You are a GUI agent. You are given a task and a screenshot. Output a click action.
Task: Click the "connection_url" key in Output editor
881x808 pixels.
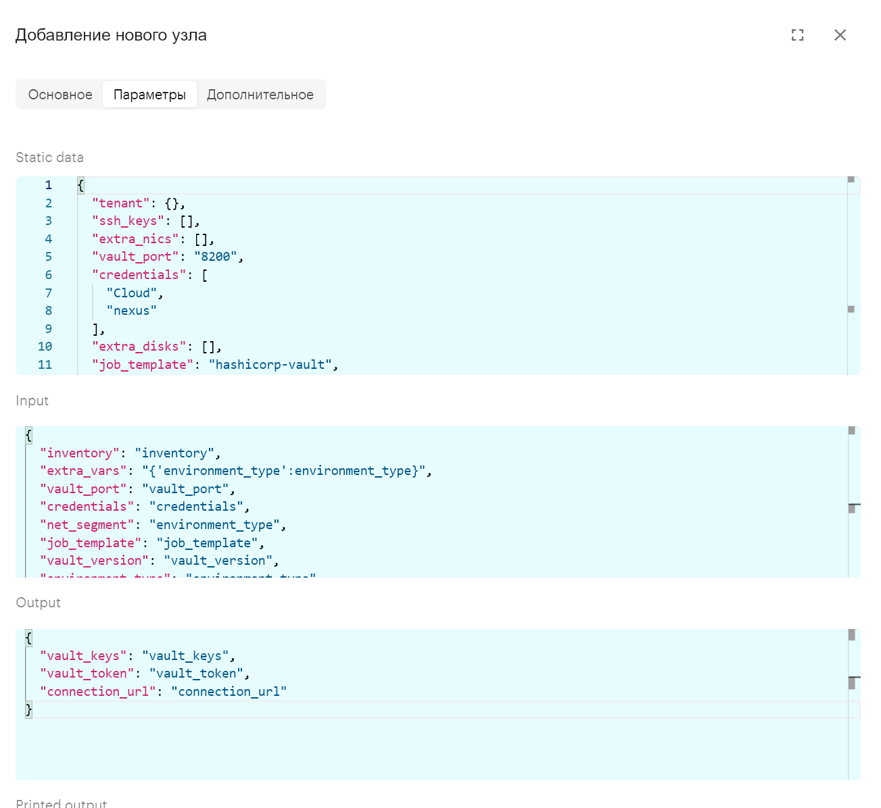coord(98,692)
